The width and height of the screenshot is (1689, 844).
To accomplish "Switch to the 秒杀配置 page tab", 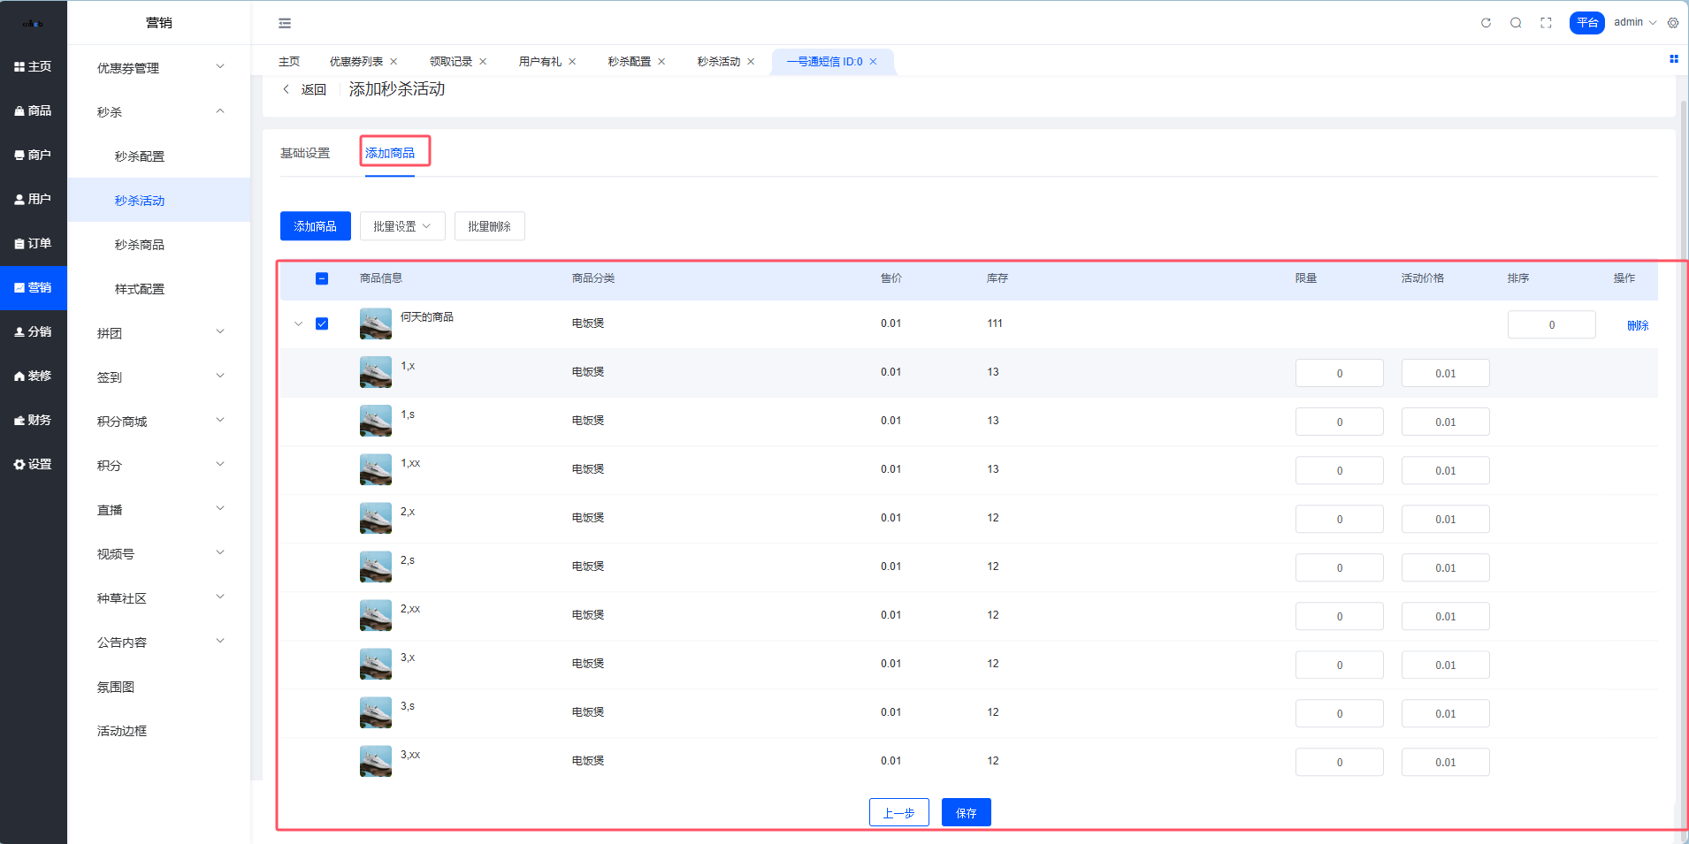I will pyautogui.click(x=629, y=61).
